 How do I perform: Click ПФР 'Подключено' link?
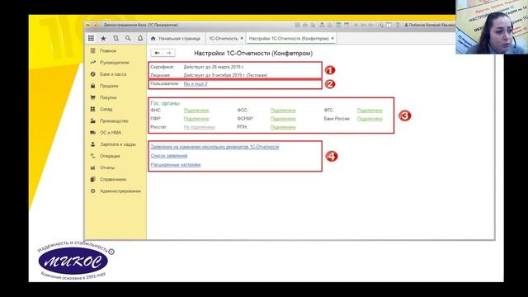click(196, 119)
